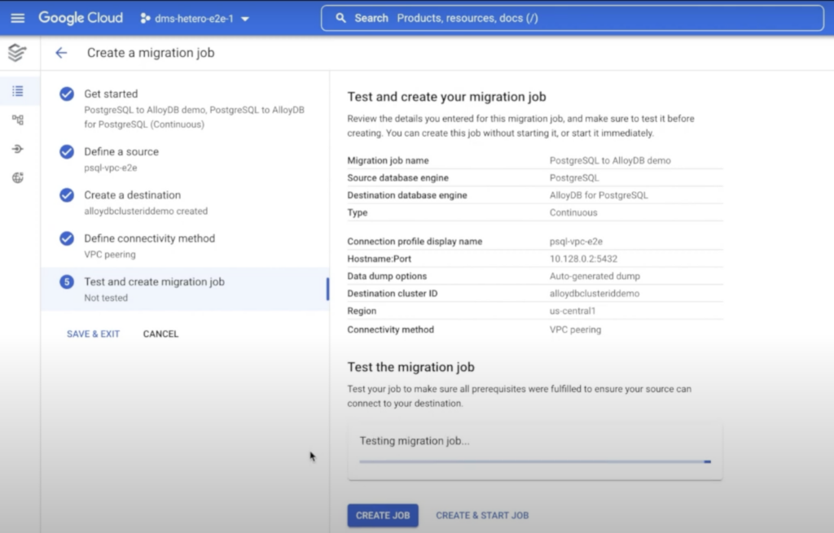Click the 'Test and create your migration job' heading

(447, 97)
